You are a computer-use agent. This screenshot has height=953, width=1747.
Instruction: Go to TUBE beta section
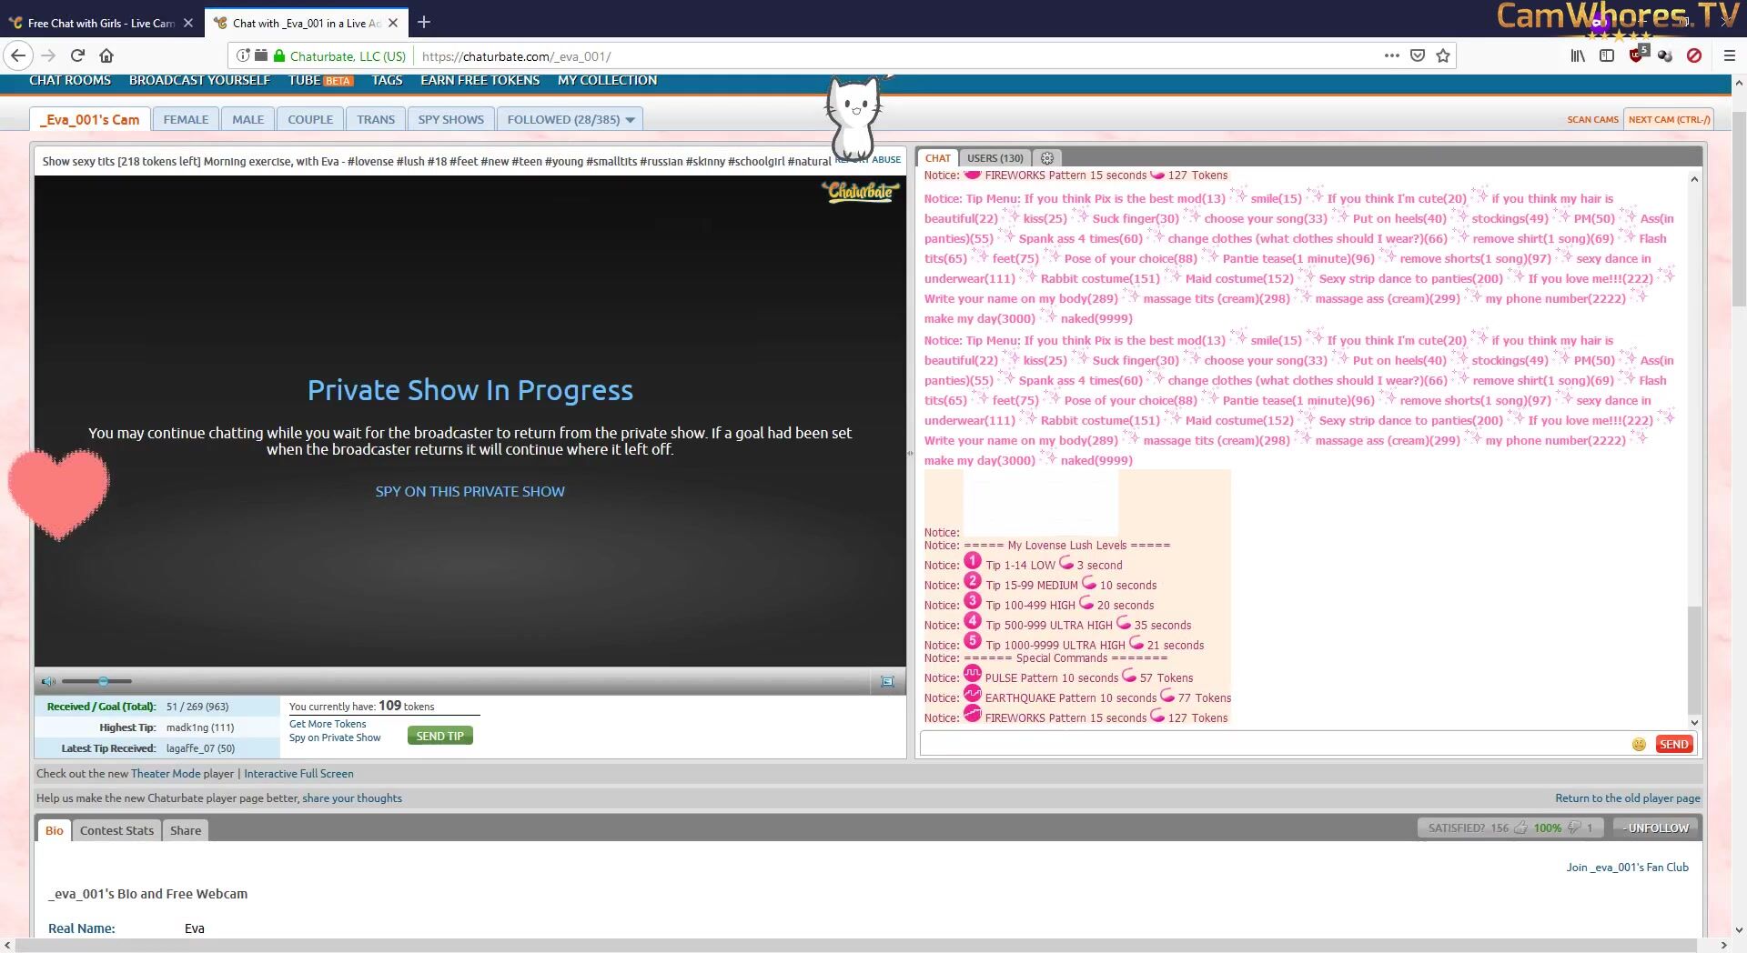(x=320, y=80)
